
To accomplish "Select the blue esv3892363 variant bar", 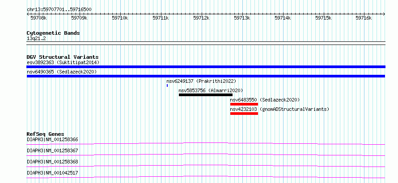I will 206,67.
